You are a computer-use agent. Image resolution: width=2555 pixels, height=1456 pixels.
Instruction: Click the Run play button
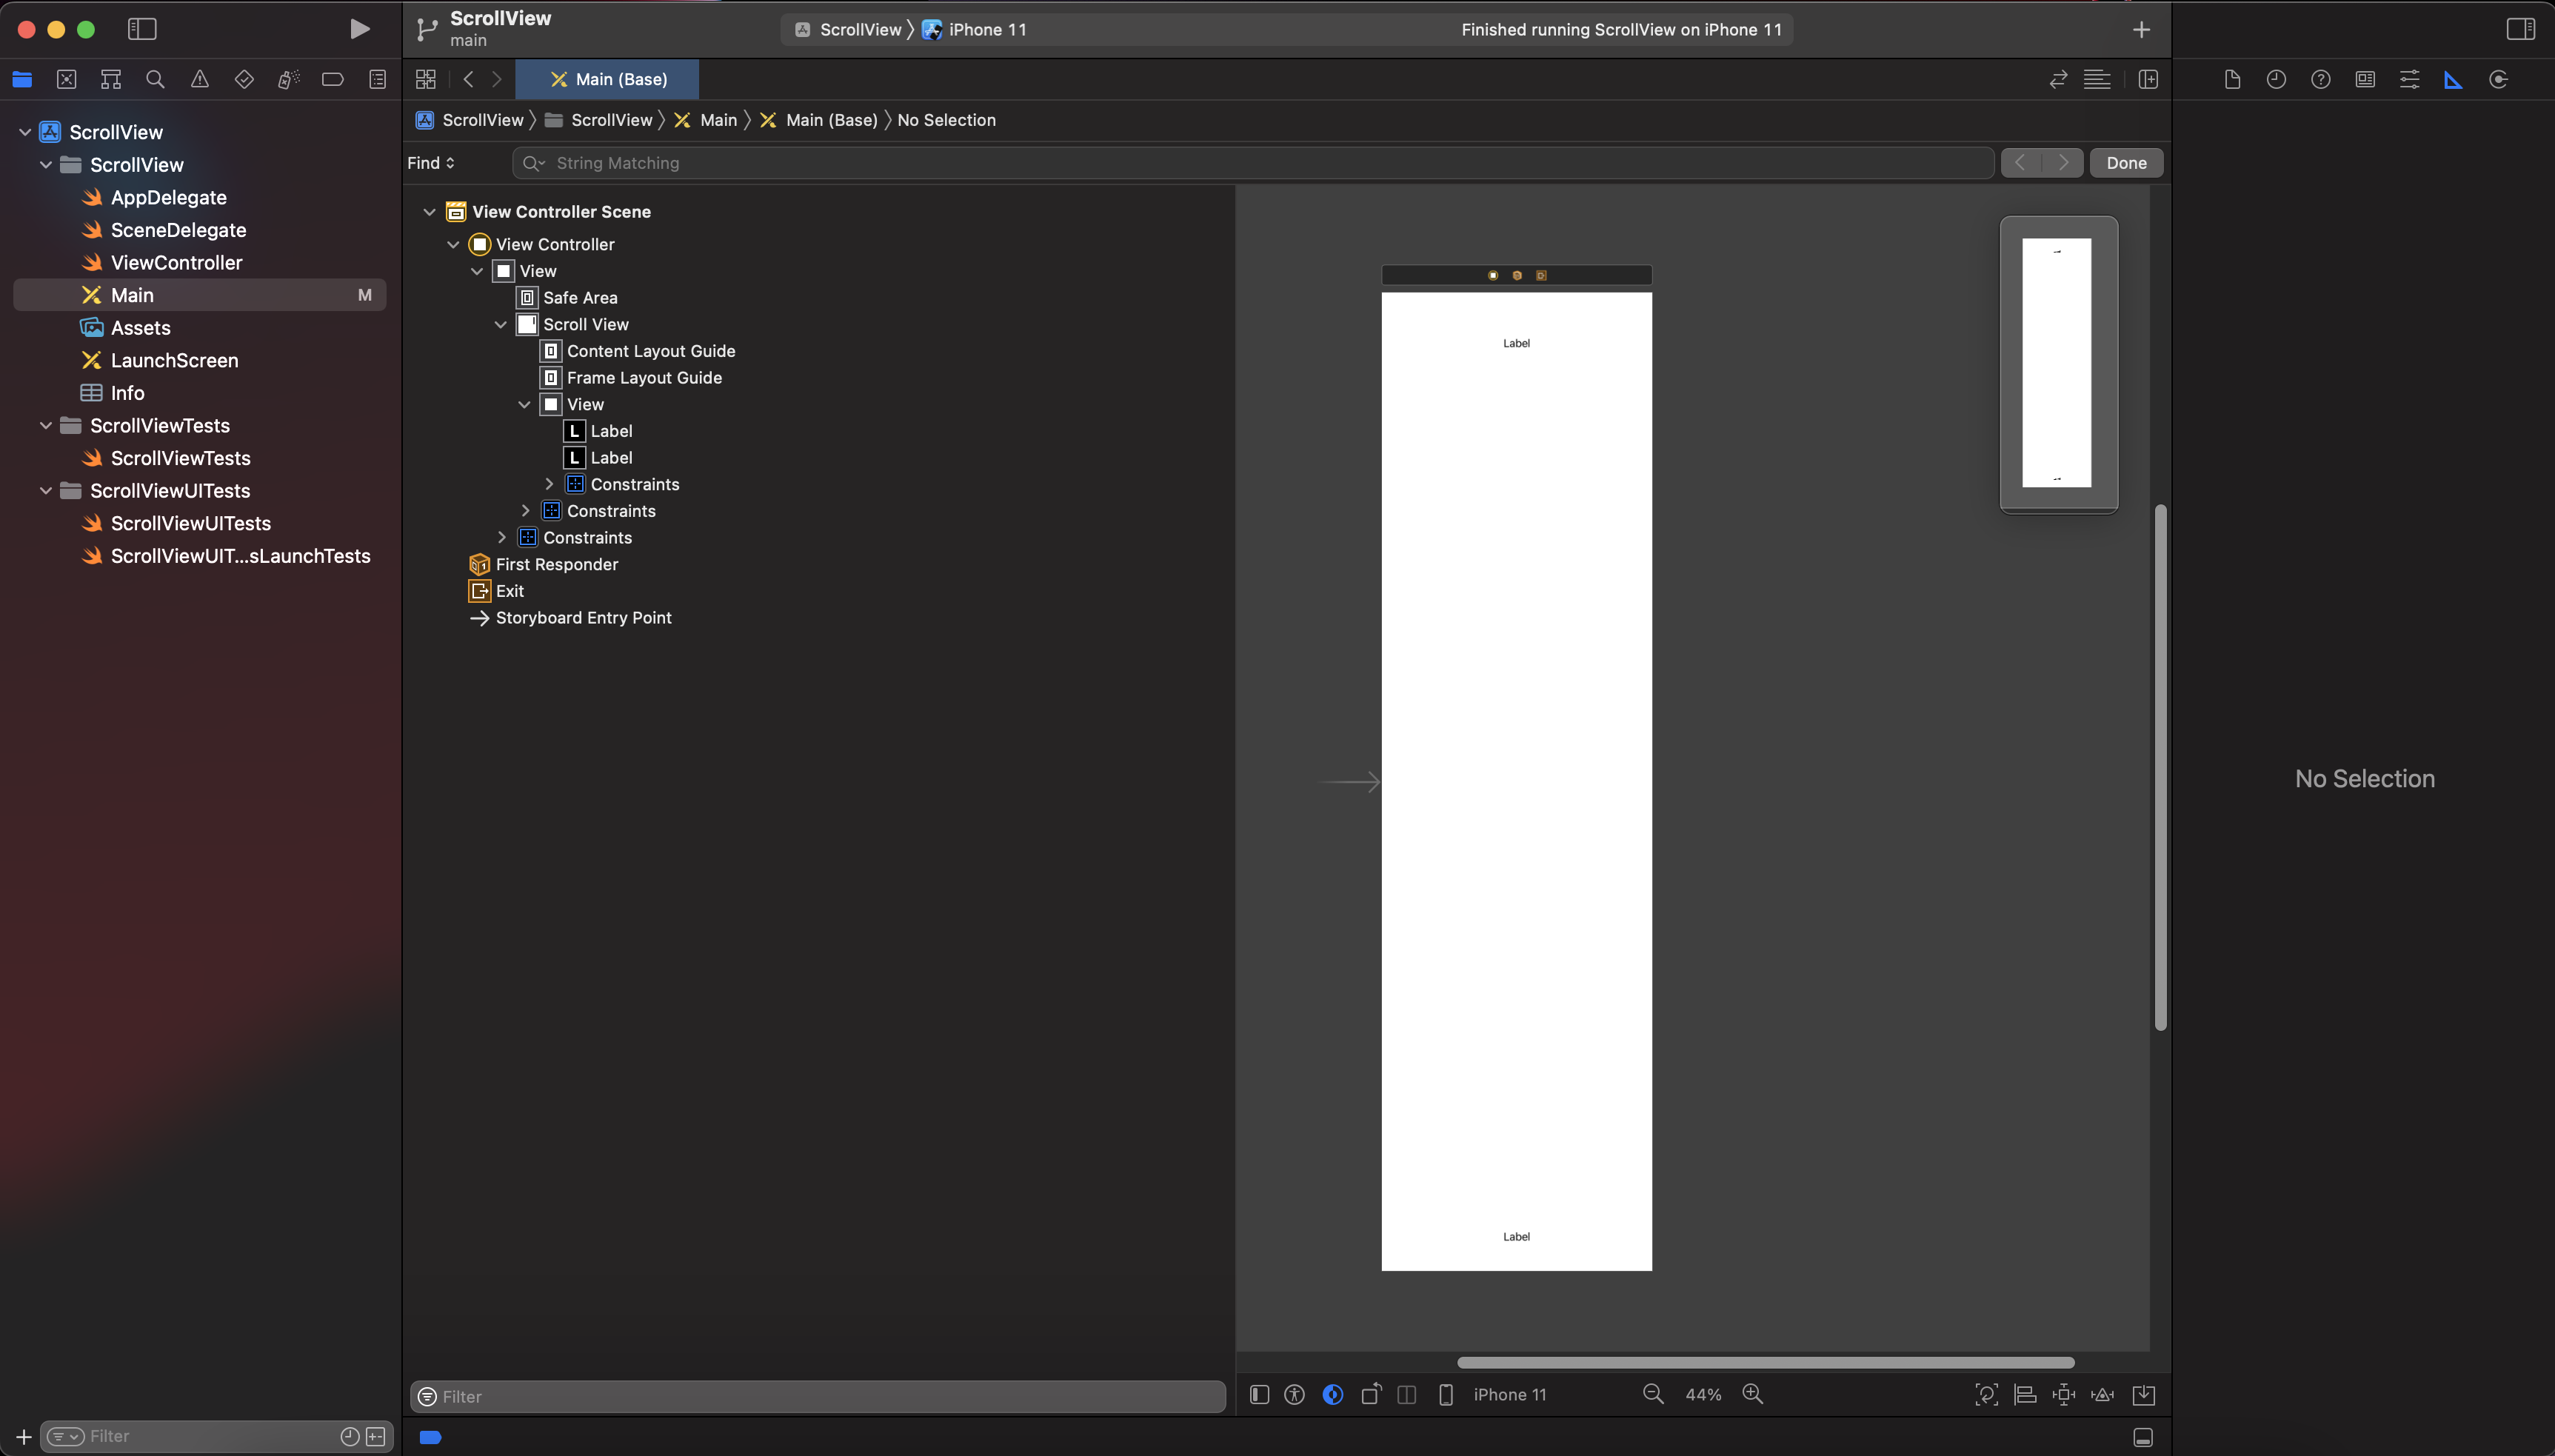point(359,29)
